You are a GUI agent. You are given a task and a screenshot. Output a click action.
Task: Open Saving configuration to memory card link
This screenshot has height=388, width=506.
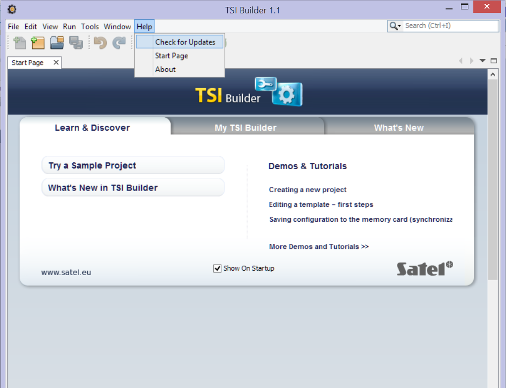[x=360, y=219]
